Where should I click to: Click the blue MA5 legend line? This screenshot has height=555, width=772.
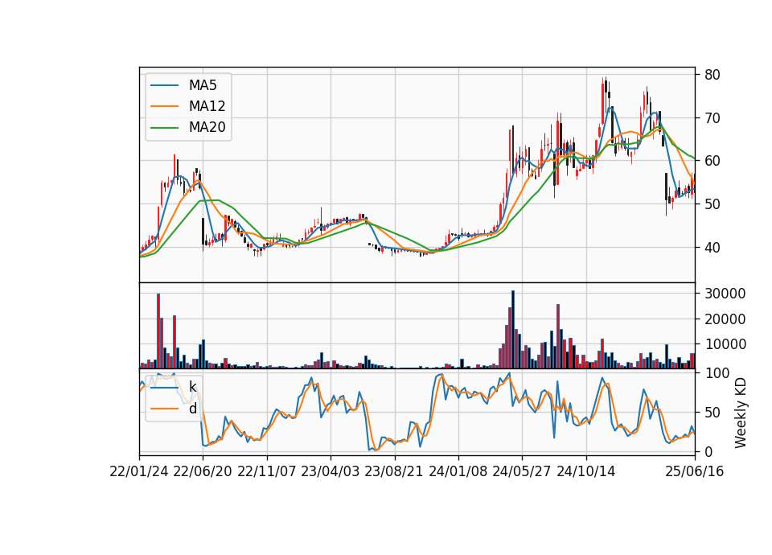164,85
